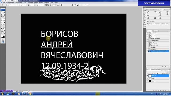Select the Clone Stamp tool
Image resolution: width=171 pixels, height=96 pixels.
click(2, 20)
